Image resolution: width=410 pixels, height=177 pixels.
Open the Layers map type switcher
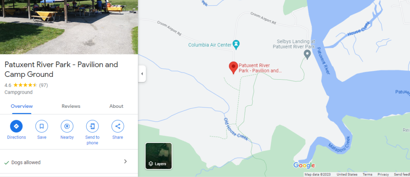[x=159, y=156]
